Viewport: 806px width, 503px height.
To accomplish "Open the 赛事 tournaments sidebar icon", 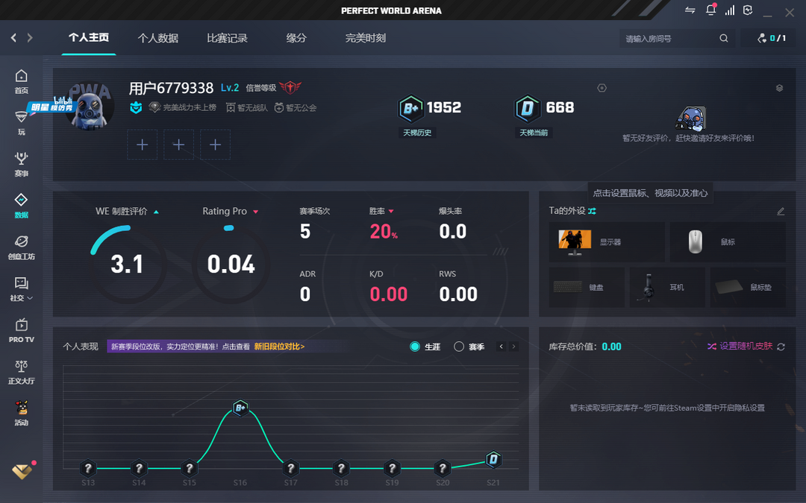I will [21, 165].
